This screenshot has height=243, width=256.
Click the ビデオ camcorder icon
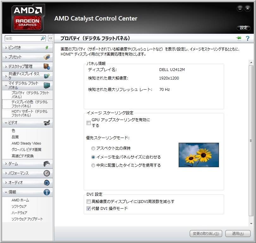pyautogui.click(x=47, y=123)
